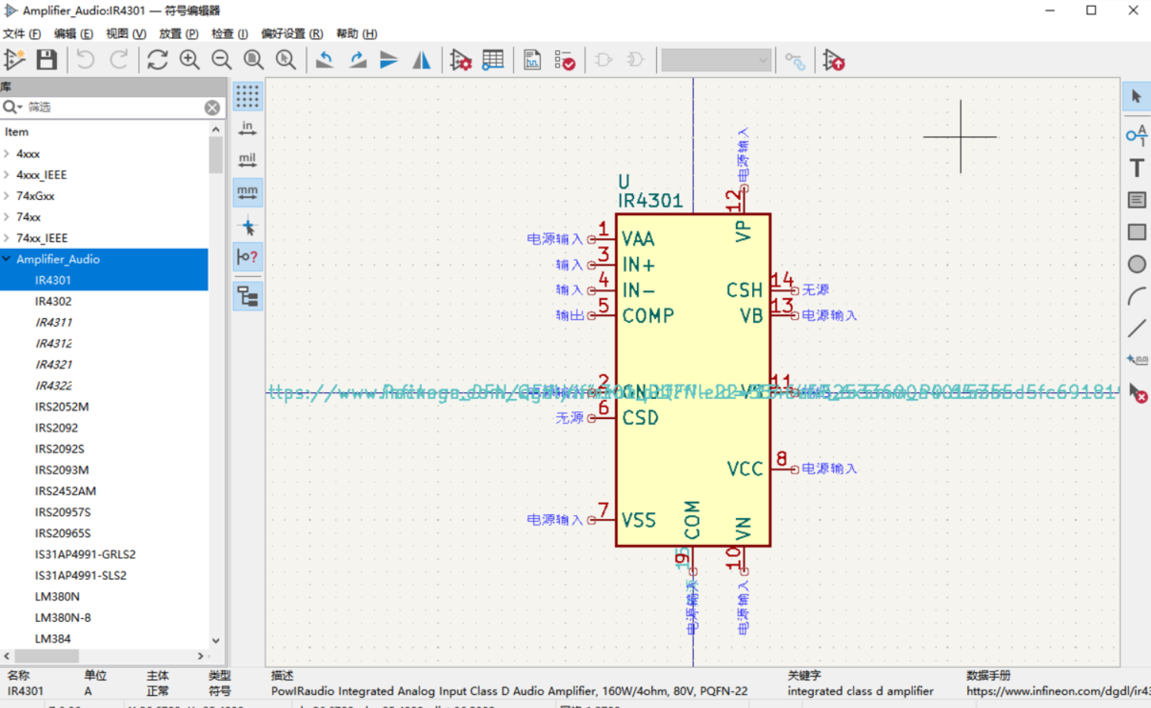Open the unit selection combo box
The width and height of the screenshot is (1151, 708).
[716, 60]
